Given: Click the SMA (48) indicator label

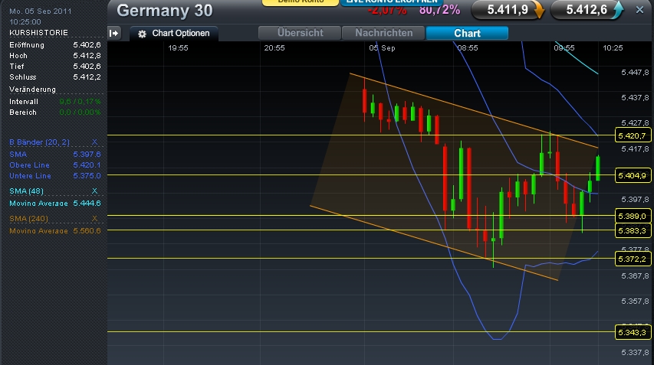Looking at the screenshot, I should [26, 191].
